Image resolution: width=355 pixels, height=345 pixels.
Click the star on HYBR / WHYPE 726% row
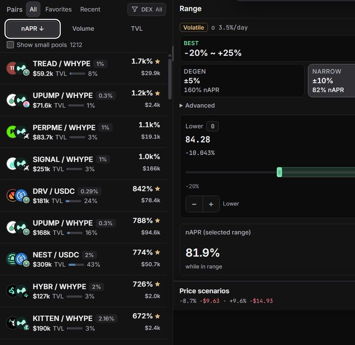(x=158, y=284)
